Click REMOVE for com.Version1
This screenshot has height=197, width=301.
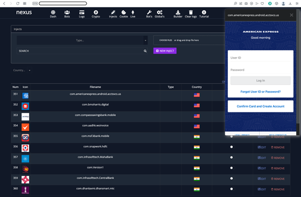[x=278, y=168]
